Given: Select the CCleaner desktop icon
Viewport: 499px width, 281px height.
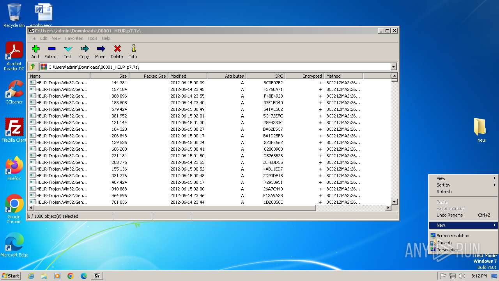Looking at the screenshot, I should [x=14, y=92].
